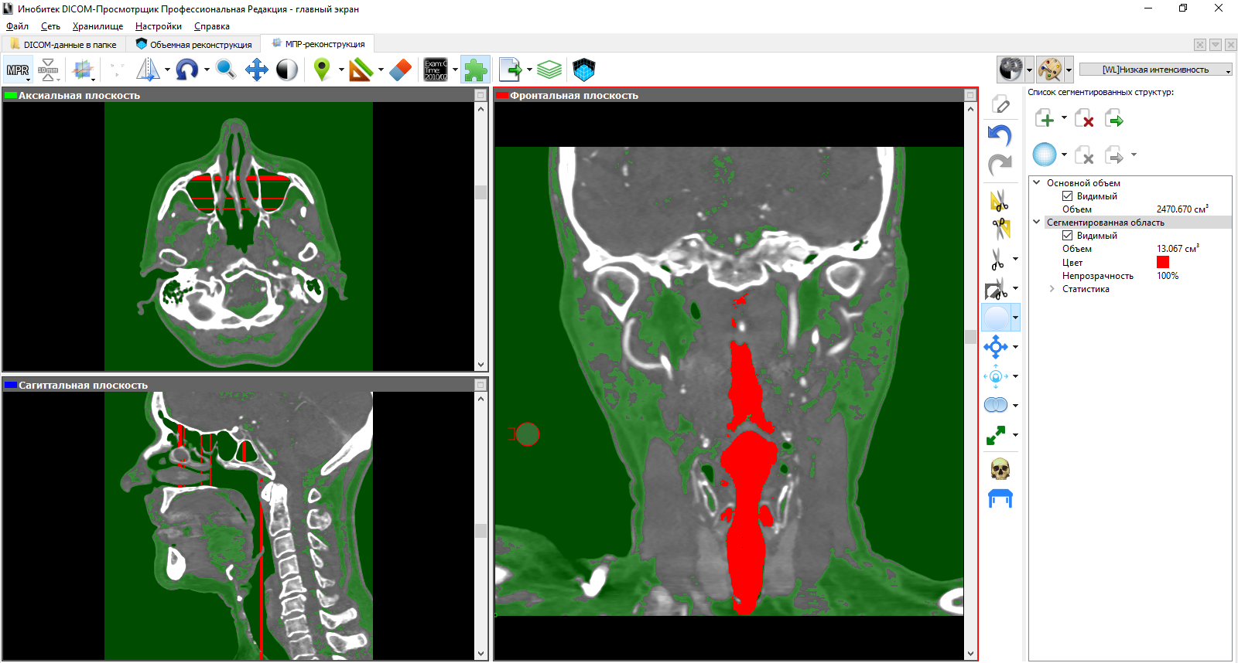1238x663 pixels.
Task: Delete structure with red X page icon
Action: [1084, 118]
